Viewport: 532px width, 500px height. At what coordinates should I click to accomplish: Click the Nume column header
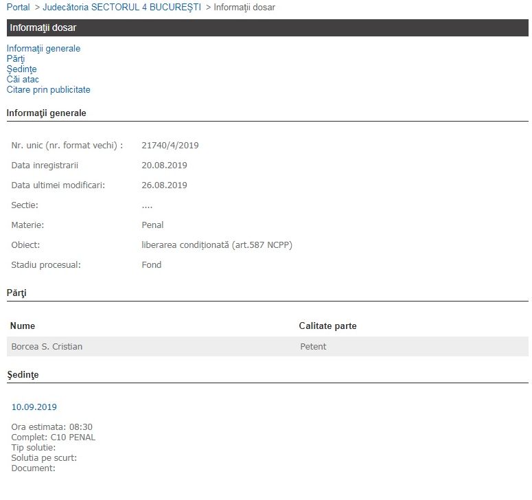tap(23, 326)
